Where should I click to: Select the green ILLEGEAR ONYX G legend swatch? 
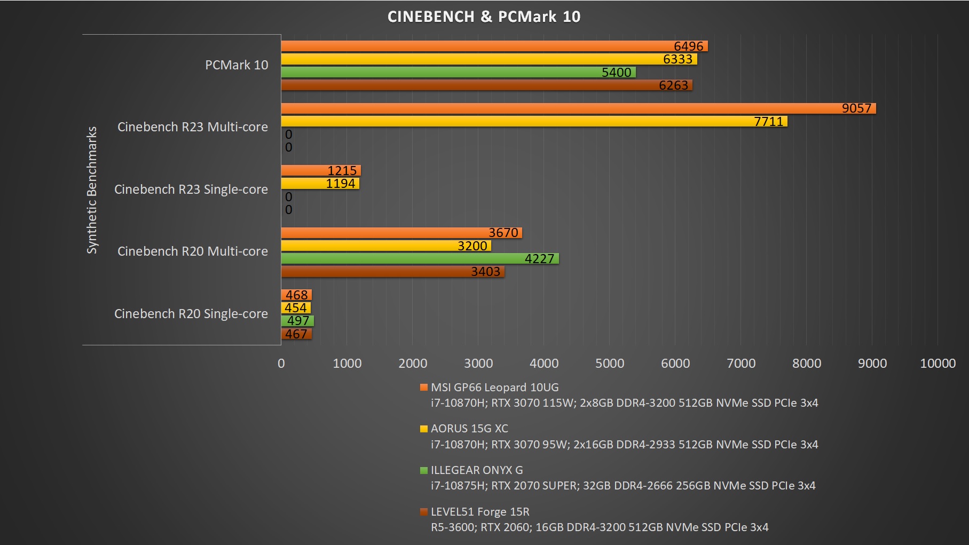424,470
